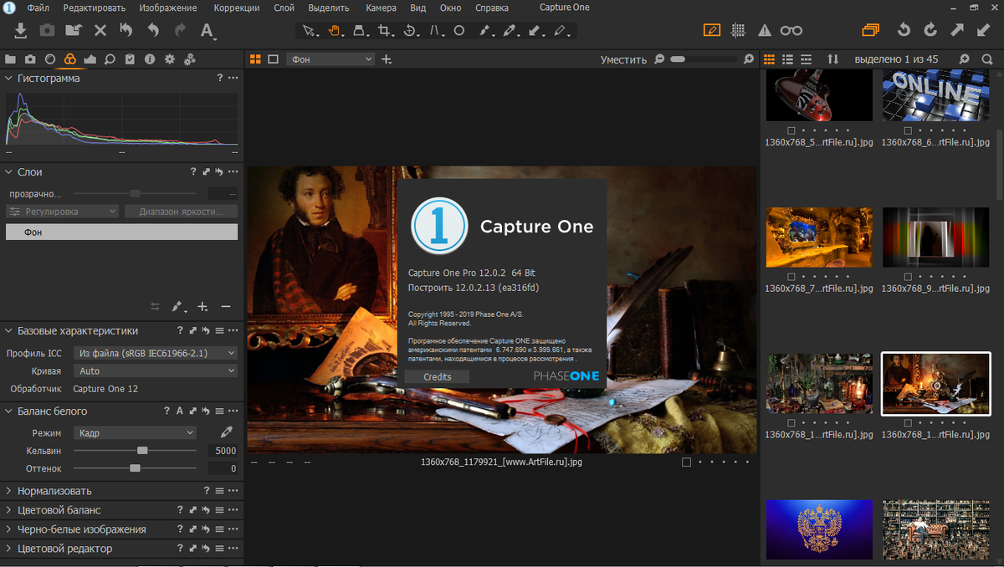The image size is (1004, 567).
Task: Click the Exposure warning triangle icon
Action: 765,31
